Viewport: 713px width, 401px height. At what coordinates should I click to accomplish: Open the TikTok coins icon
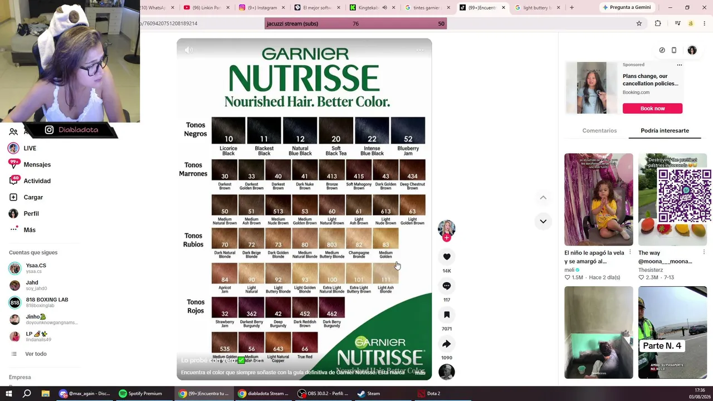662,50
